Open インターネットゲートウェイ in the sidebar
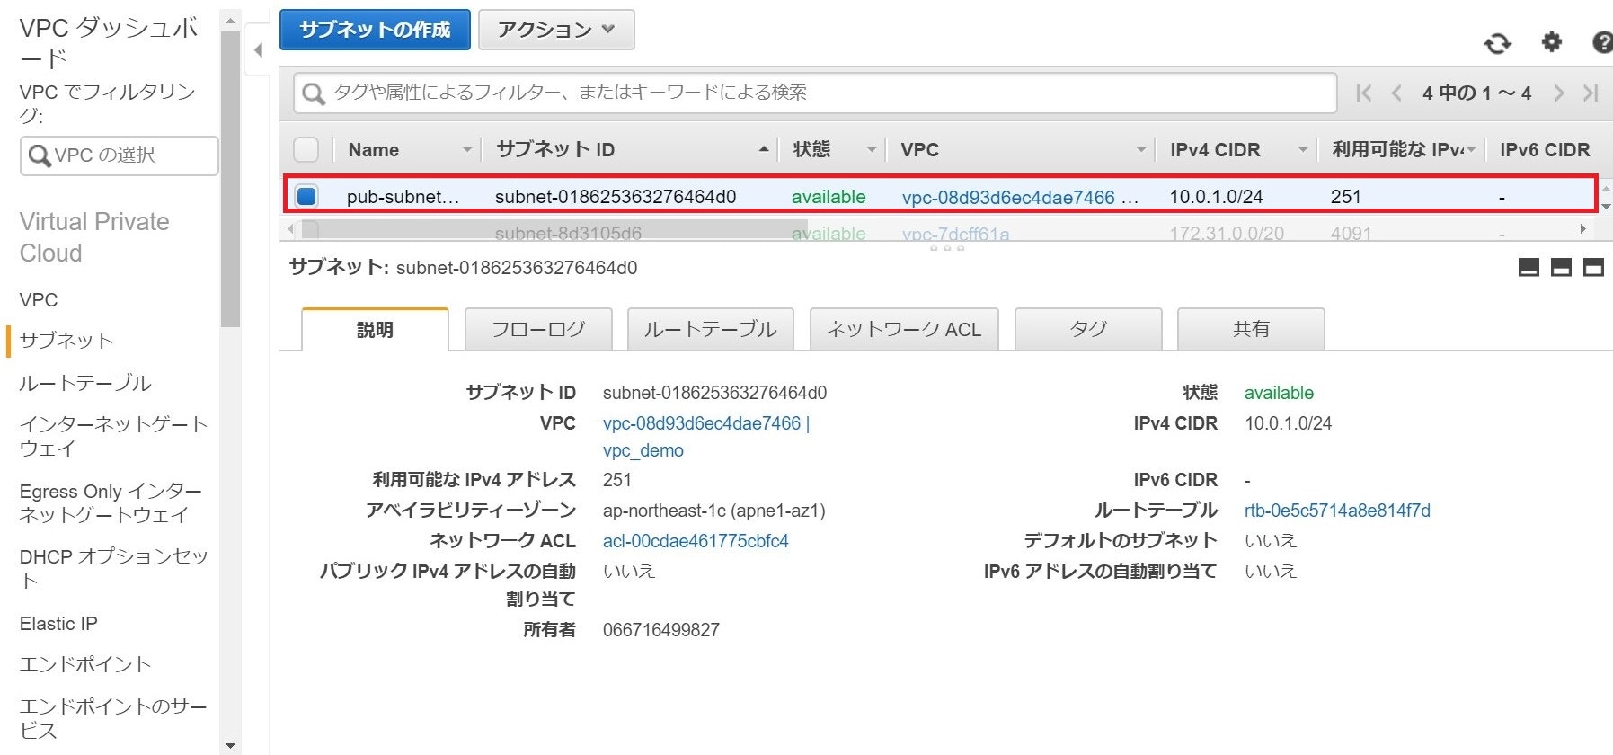1613x755 pixels. 113,436
